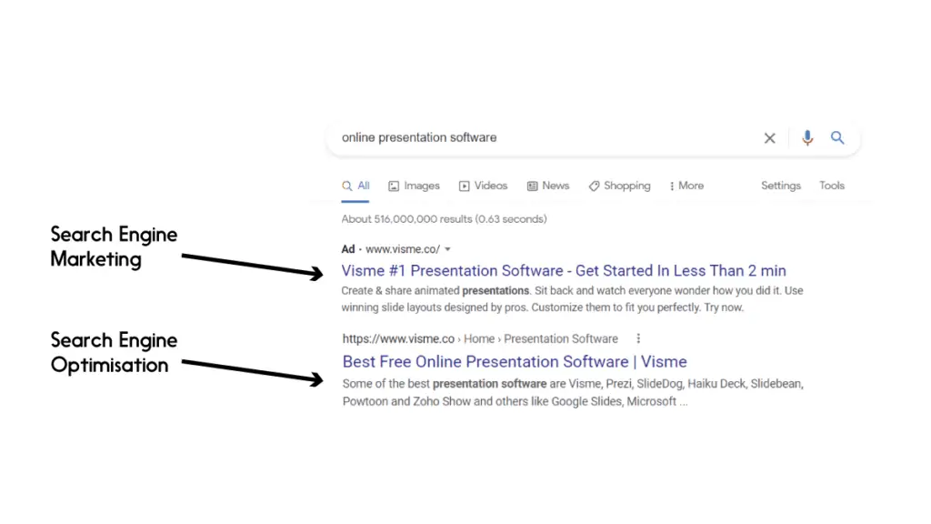Select the News search icon tab
The width and height of the screenshot is (931, 524).
[x=547, y=186]
